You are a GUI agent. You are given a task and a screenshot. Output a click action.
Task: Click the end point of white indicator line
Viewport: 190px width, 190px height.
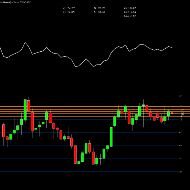click(x=172, y=47)
